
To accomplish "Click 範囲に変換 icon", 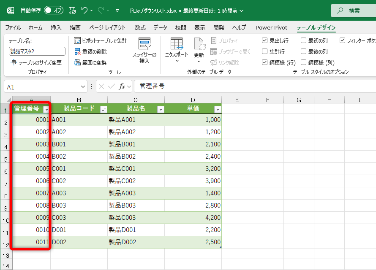I will click(77, 62).
